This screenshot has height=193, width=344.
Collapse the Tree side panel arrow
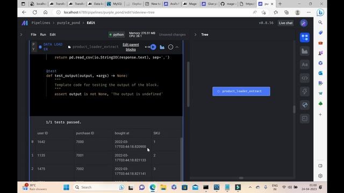pos(196,34)
